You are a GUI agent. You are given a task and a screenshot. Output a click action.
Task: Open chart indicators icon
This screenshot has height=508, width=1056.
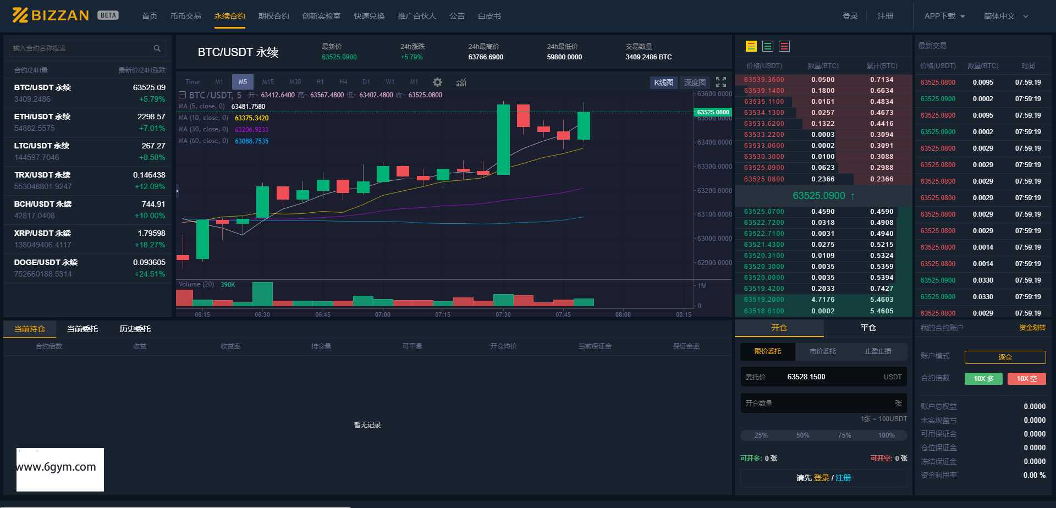coord(461,82)
